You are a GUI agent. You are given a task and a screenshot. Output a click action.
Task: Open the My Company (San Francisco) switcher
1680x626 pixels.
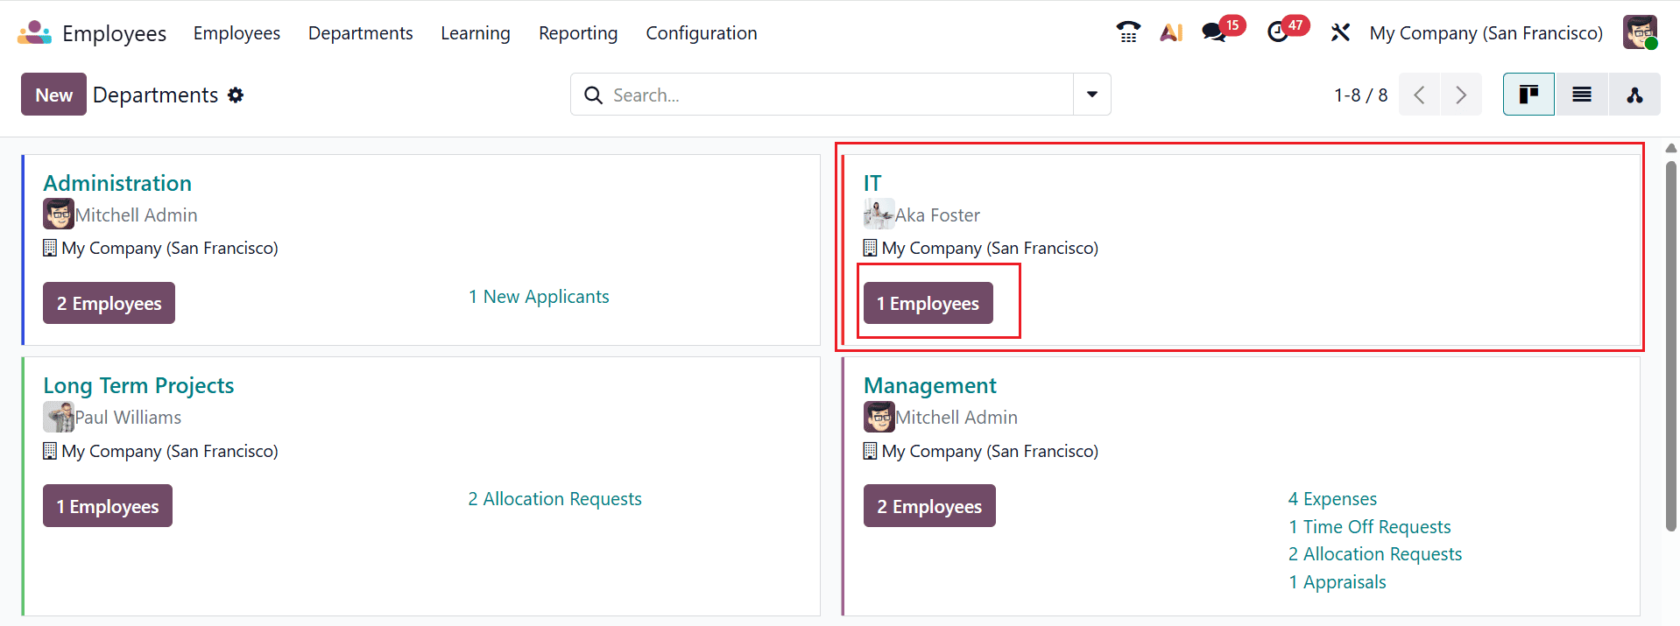(1486, 33)
